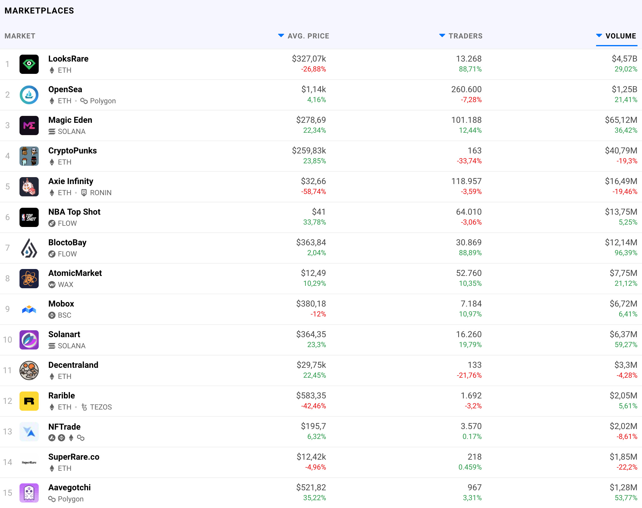This screenshot has height=508, width=642.
Task: Click the MARKETPLACES heading
Action: click(39, 11)
